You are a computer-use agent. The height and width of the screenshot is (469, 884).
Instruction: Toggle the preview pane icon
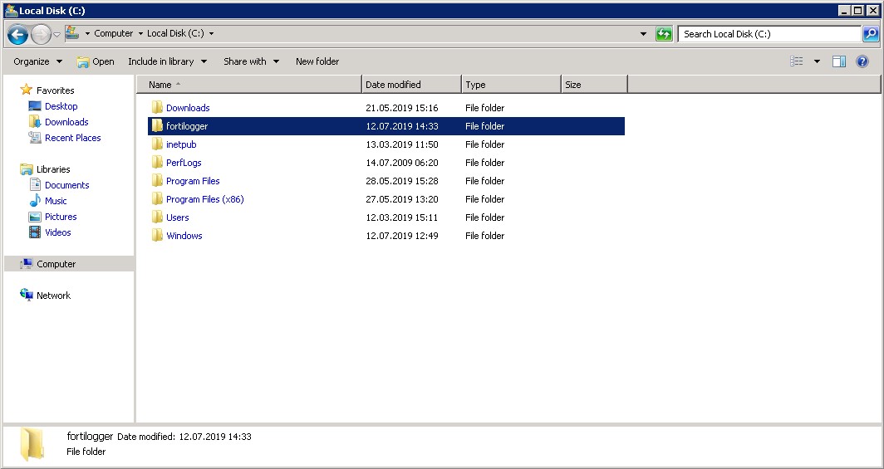839,61
